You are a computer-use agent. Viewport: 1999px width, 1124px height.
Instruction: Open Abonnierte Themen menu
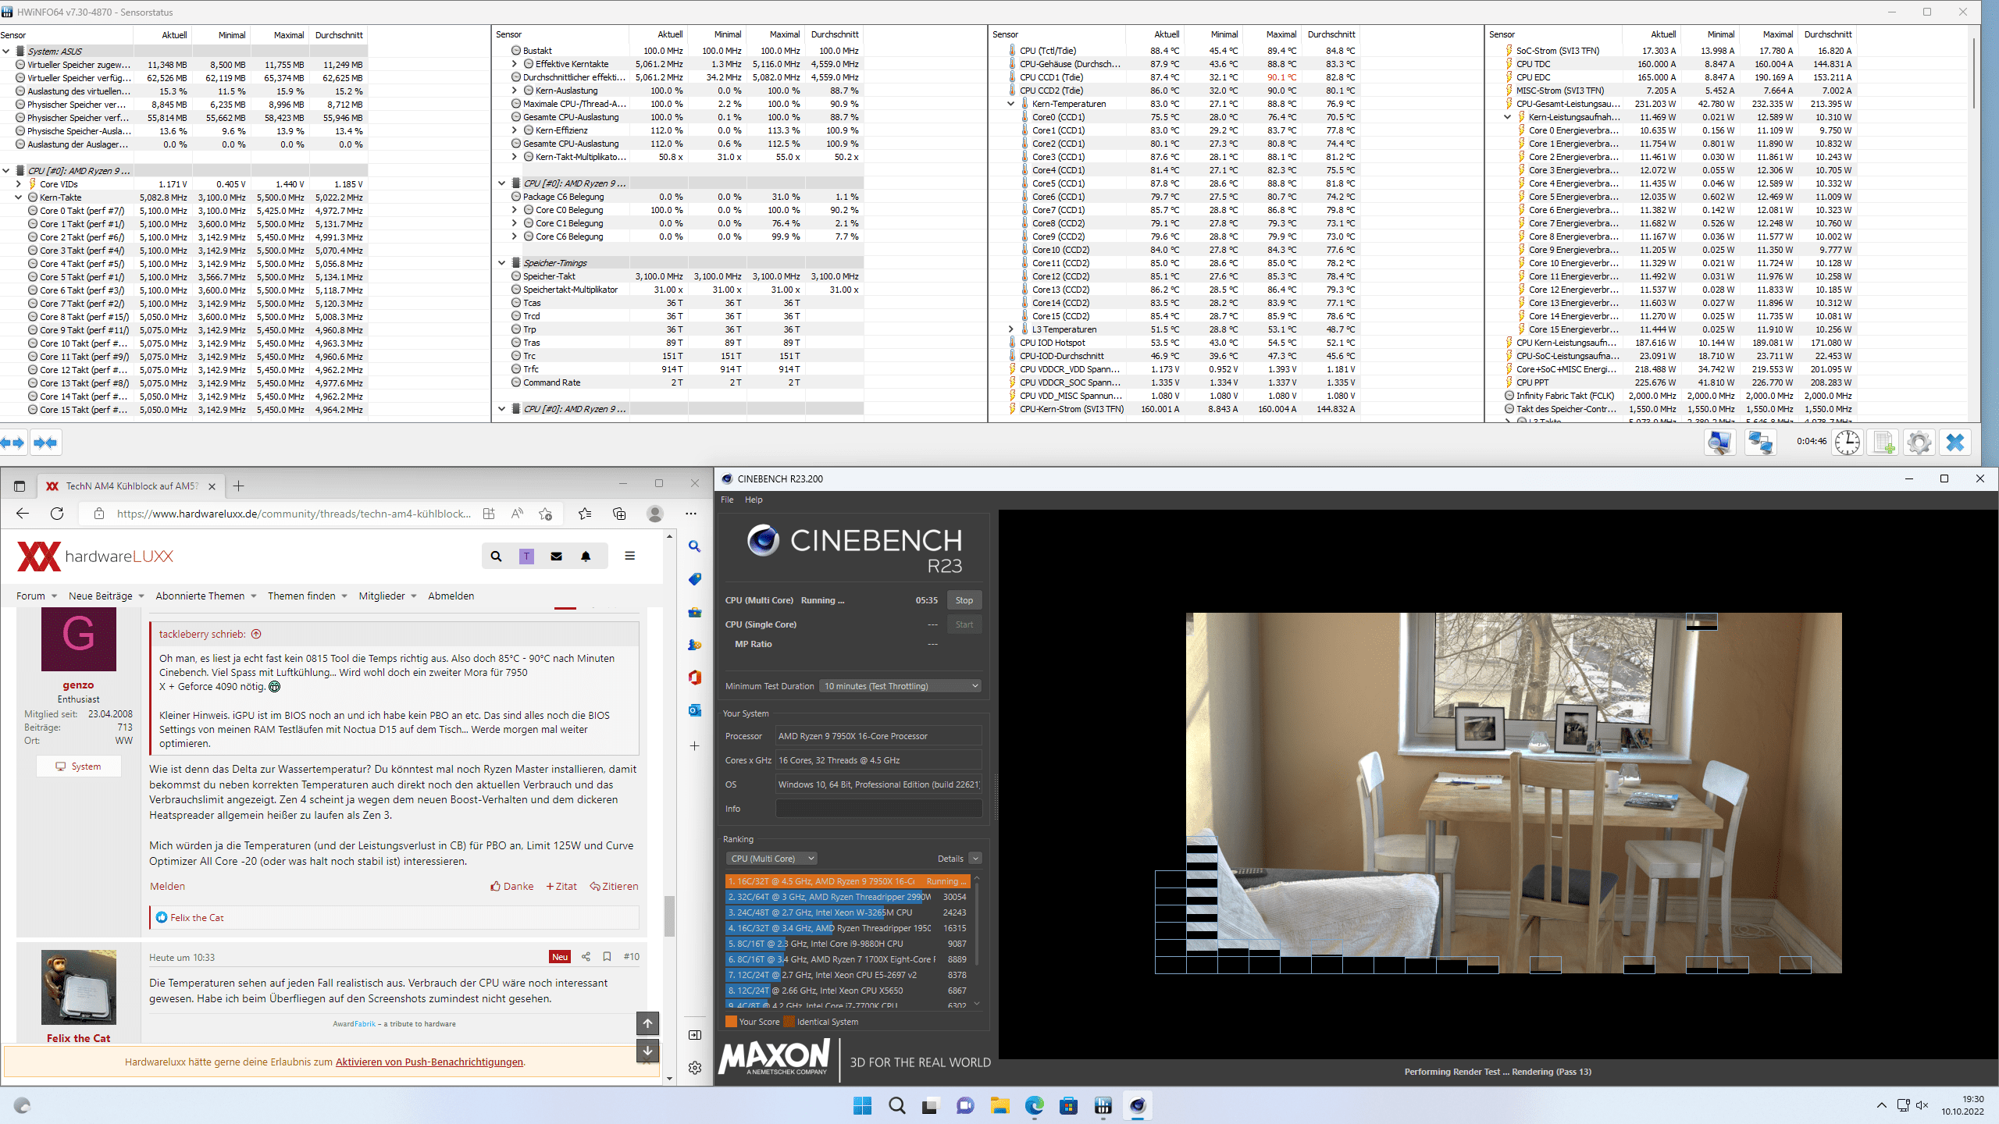click(206, 596)
